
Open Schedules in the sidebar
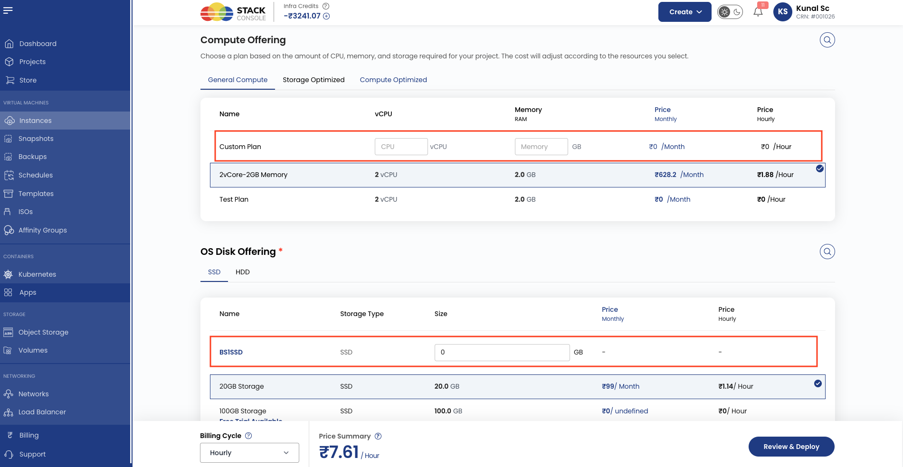[36, 175]
